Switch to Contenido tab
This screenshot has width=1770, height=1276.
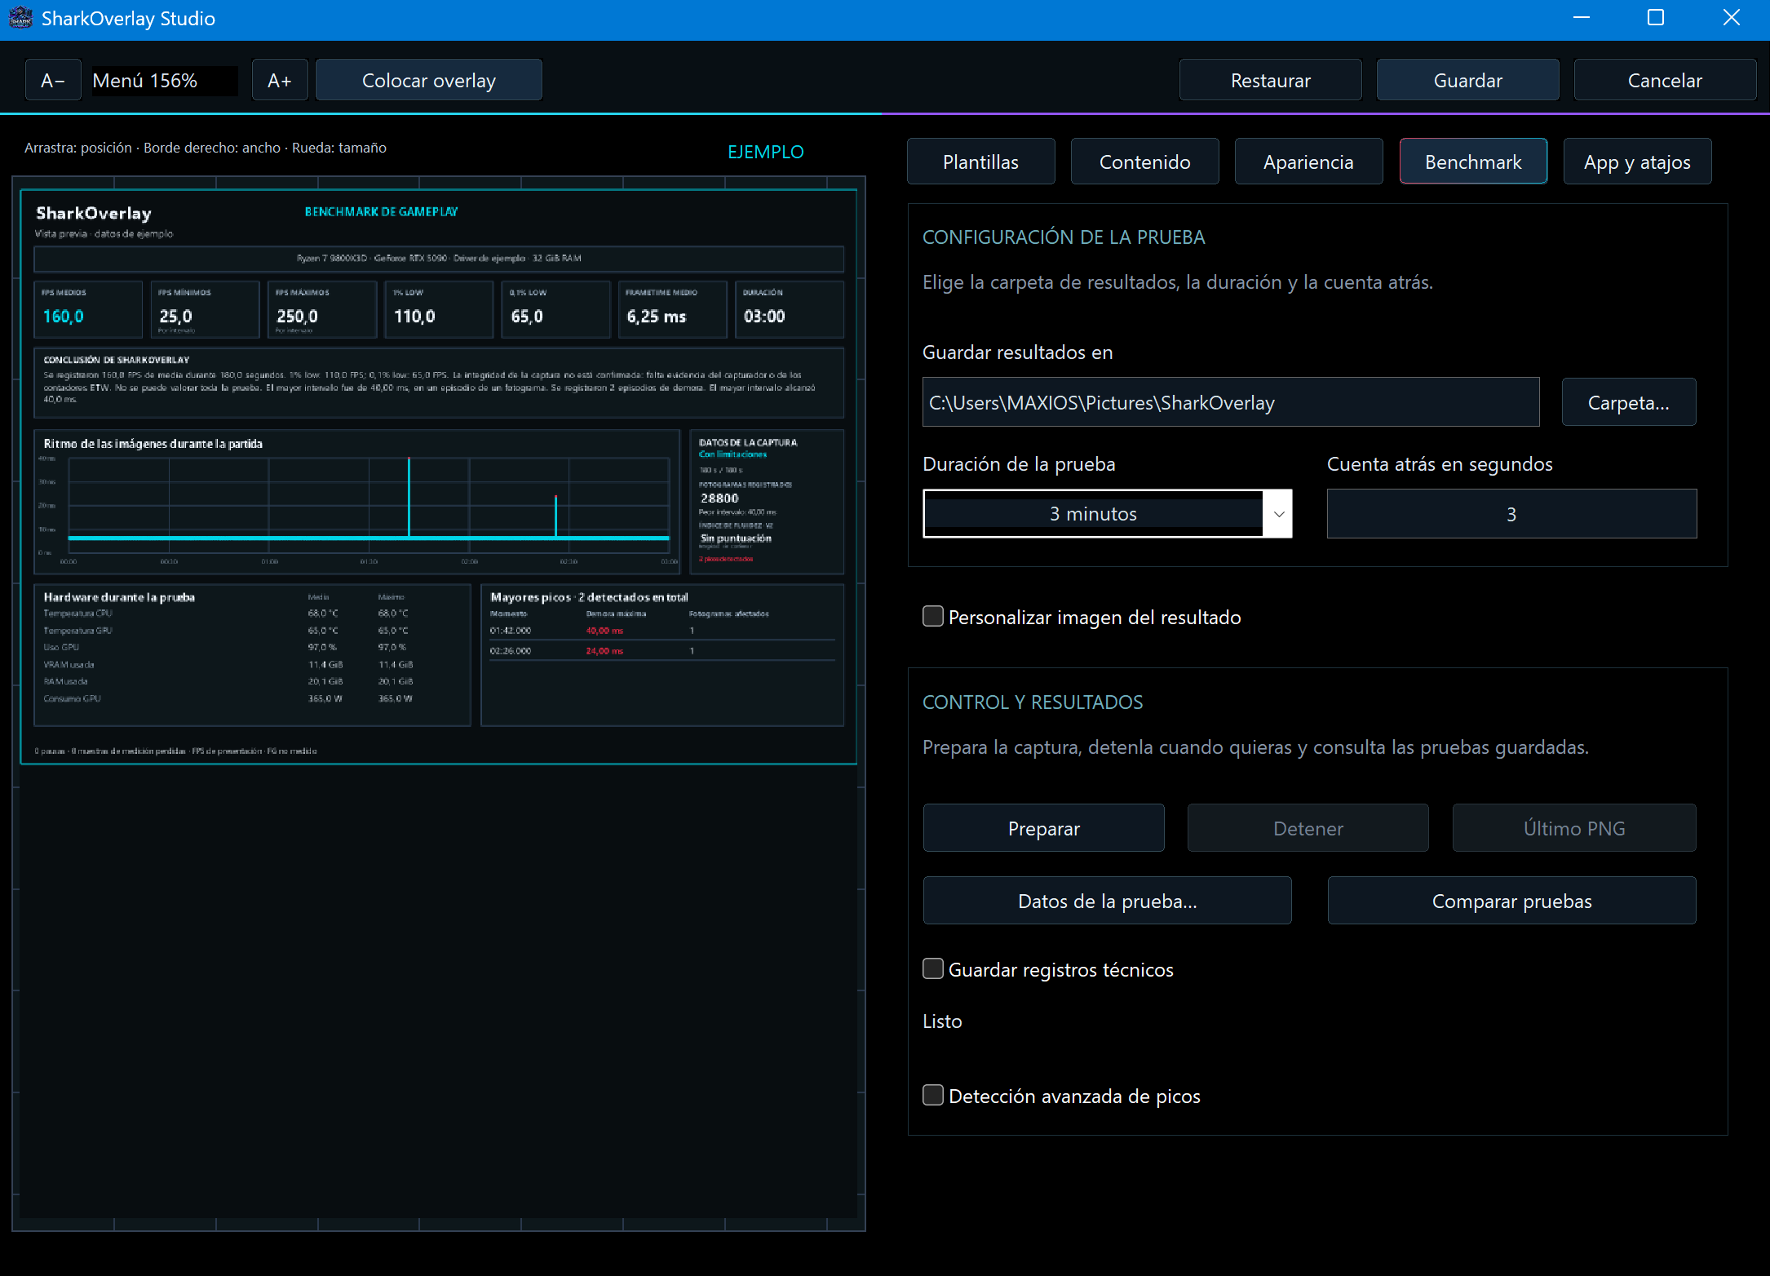(x=1145, y=162)
